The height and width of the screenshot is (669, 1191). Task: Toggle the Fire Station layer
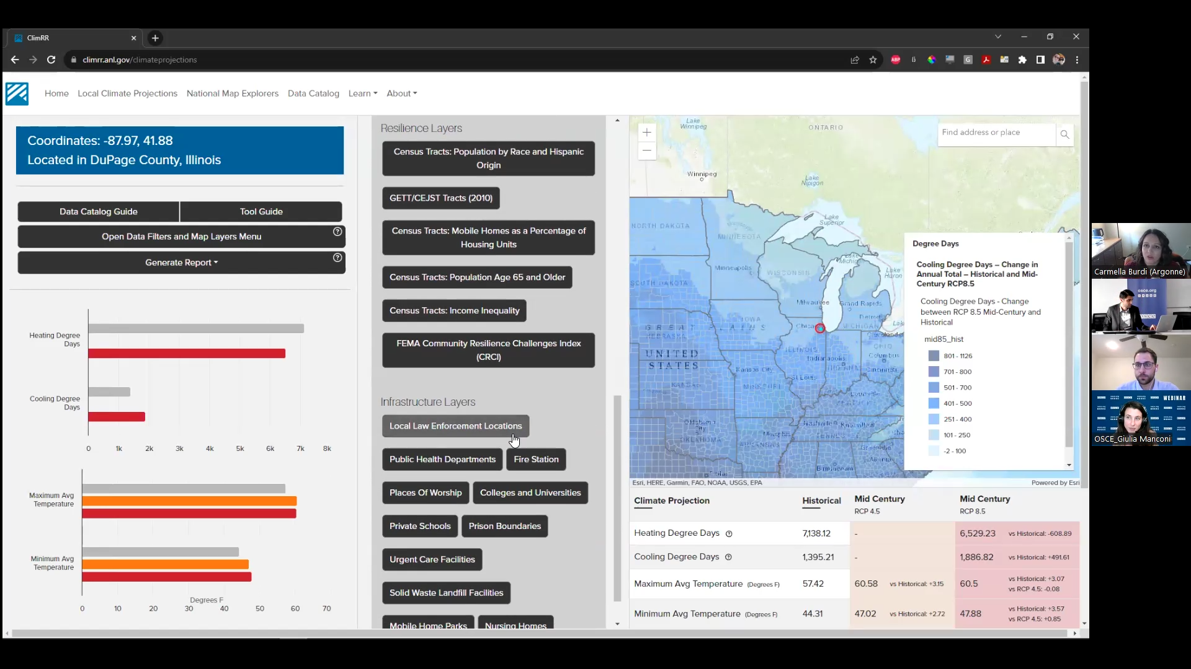(x=536, y=460)
